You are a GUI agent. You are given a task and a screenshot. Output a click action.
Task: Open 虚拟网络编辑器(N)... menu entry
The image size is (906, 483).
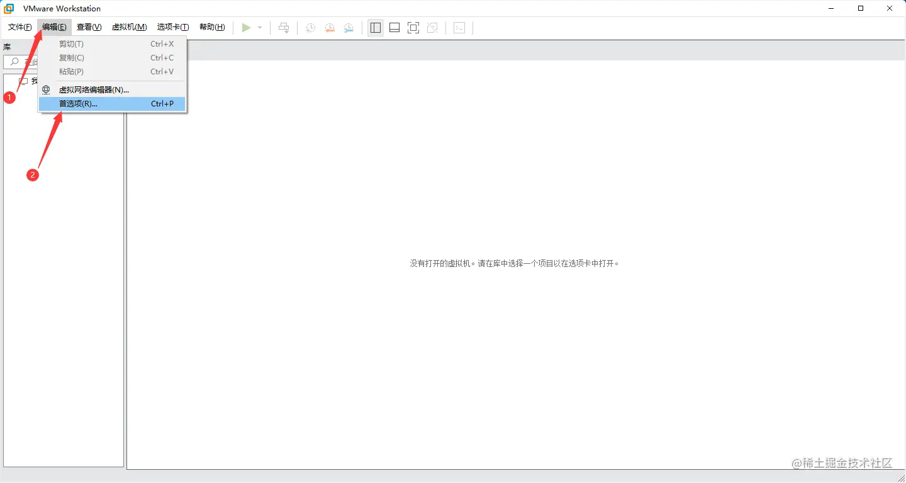112,90
